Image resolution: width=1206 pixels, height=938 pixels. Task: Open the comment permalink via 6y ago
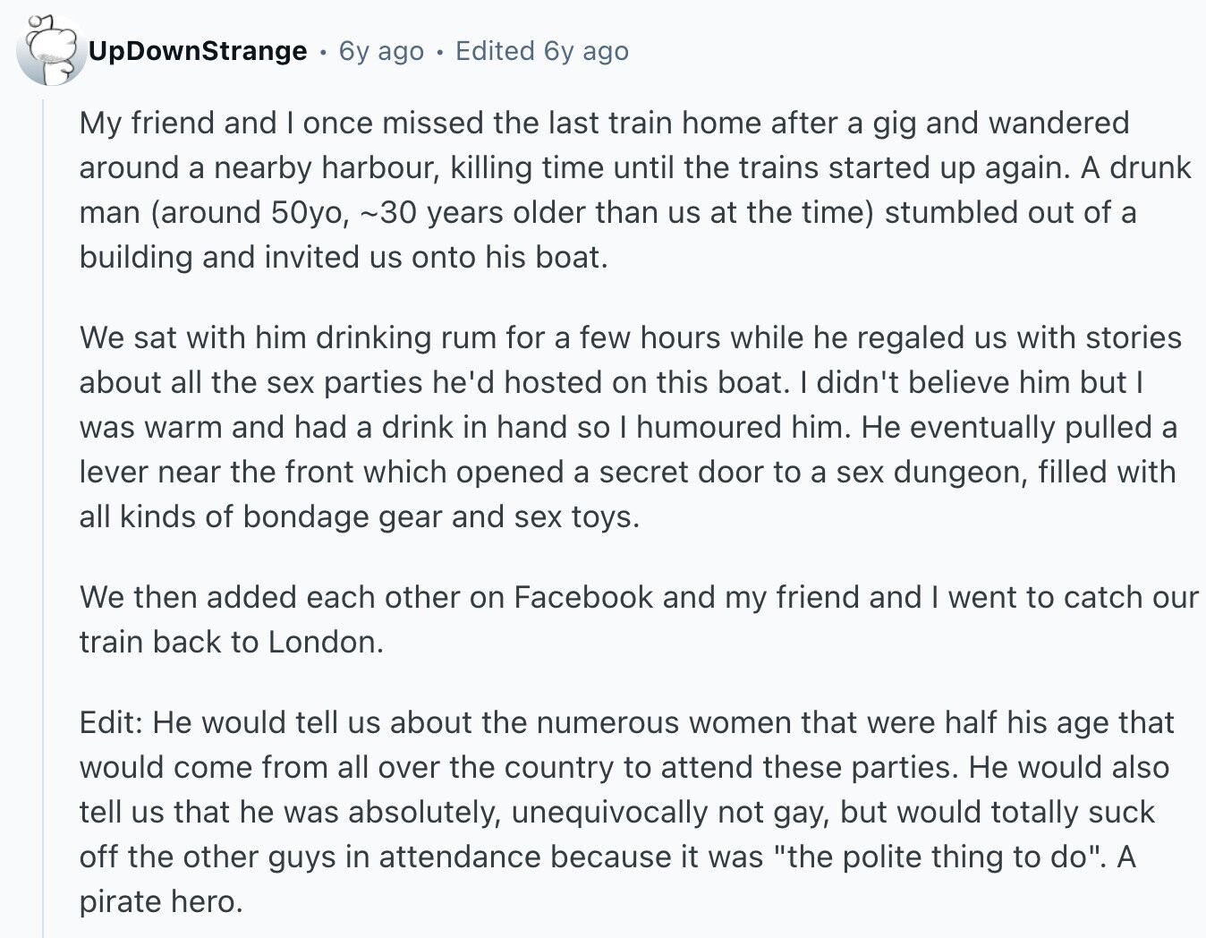click(381, 51)
